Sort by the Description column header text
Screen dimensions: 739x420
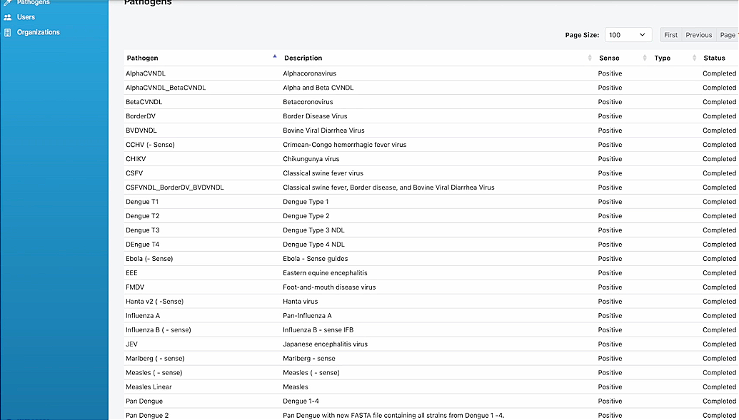[303, 58]
